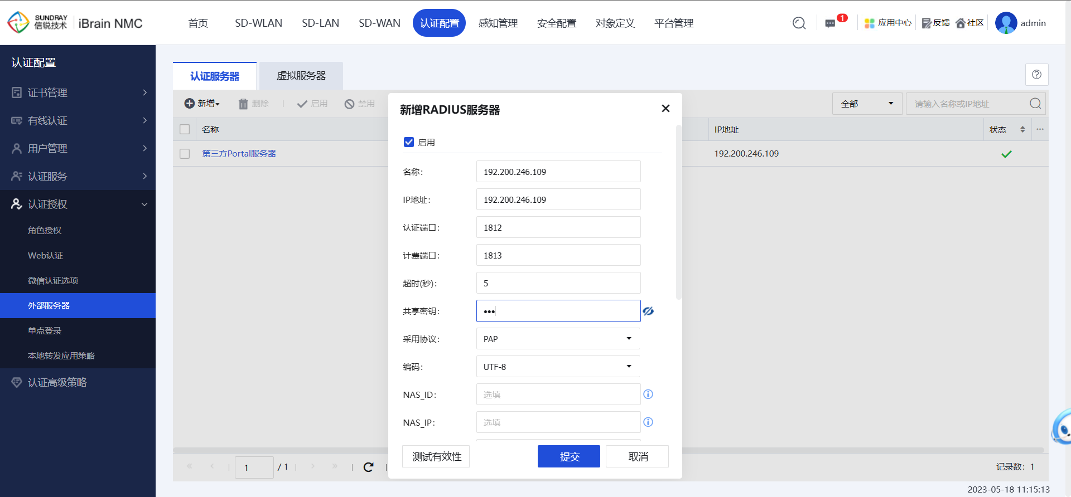
Task: Click the 提交 submit button
Action: point(569,456)
